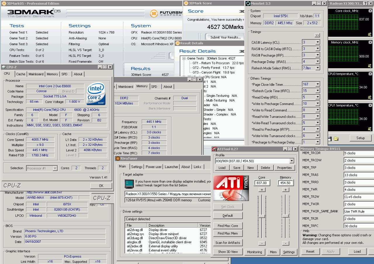
Task: Click Show 3D View in ATITool
Action: click(x=228, y=252)
